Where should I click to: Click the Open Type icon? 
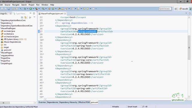pyautogui.click(x=59, y=9)
